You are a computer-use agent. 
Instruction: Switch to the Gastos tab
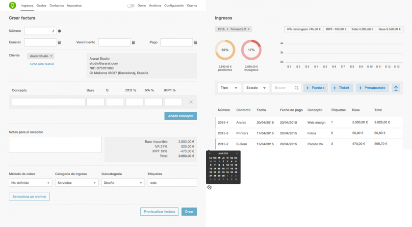coord(41,5)
